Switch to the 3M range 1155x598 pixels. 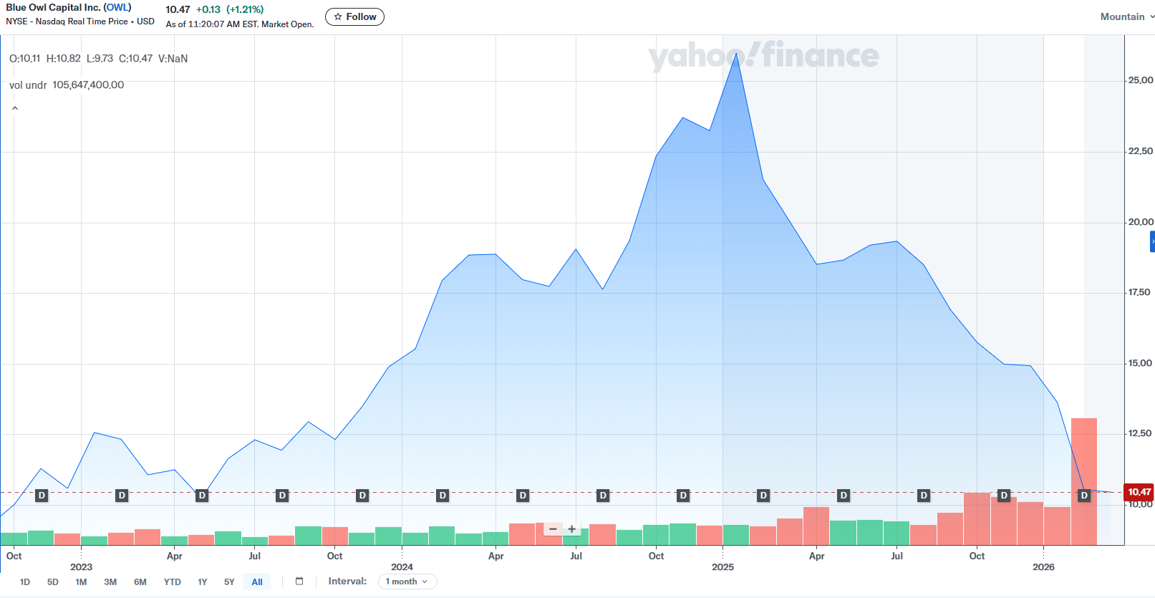[110, 582]
